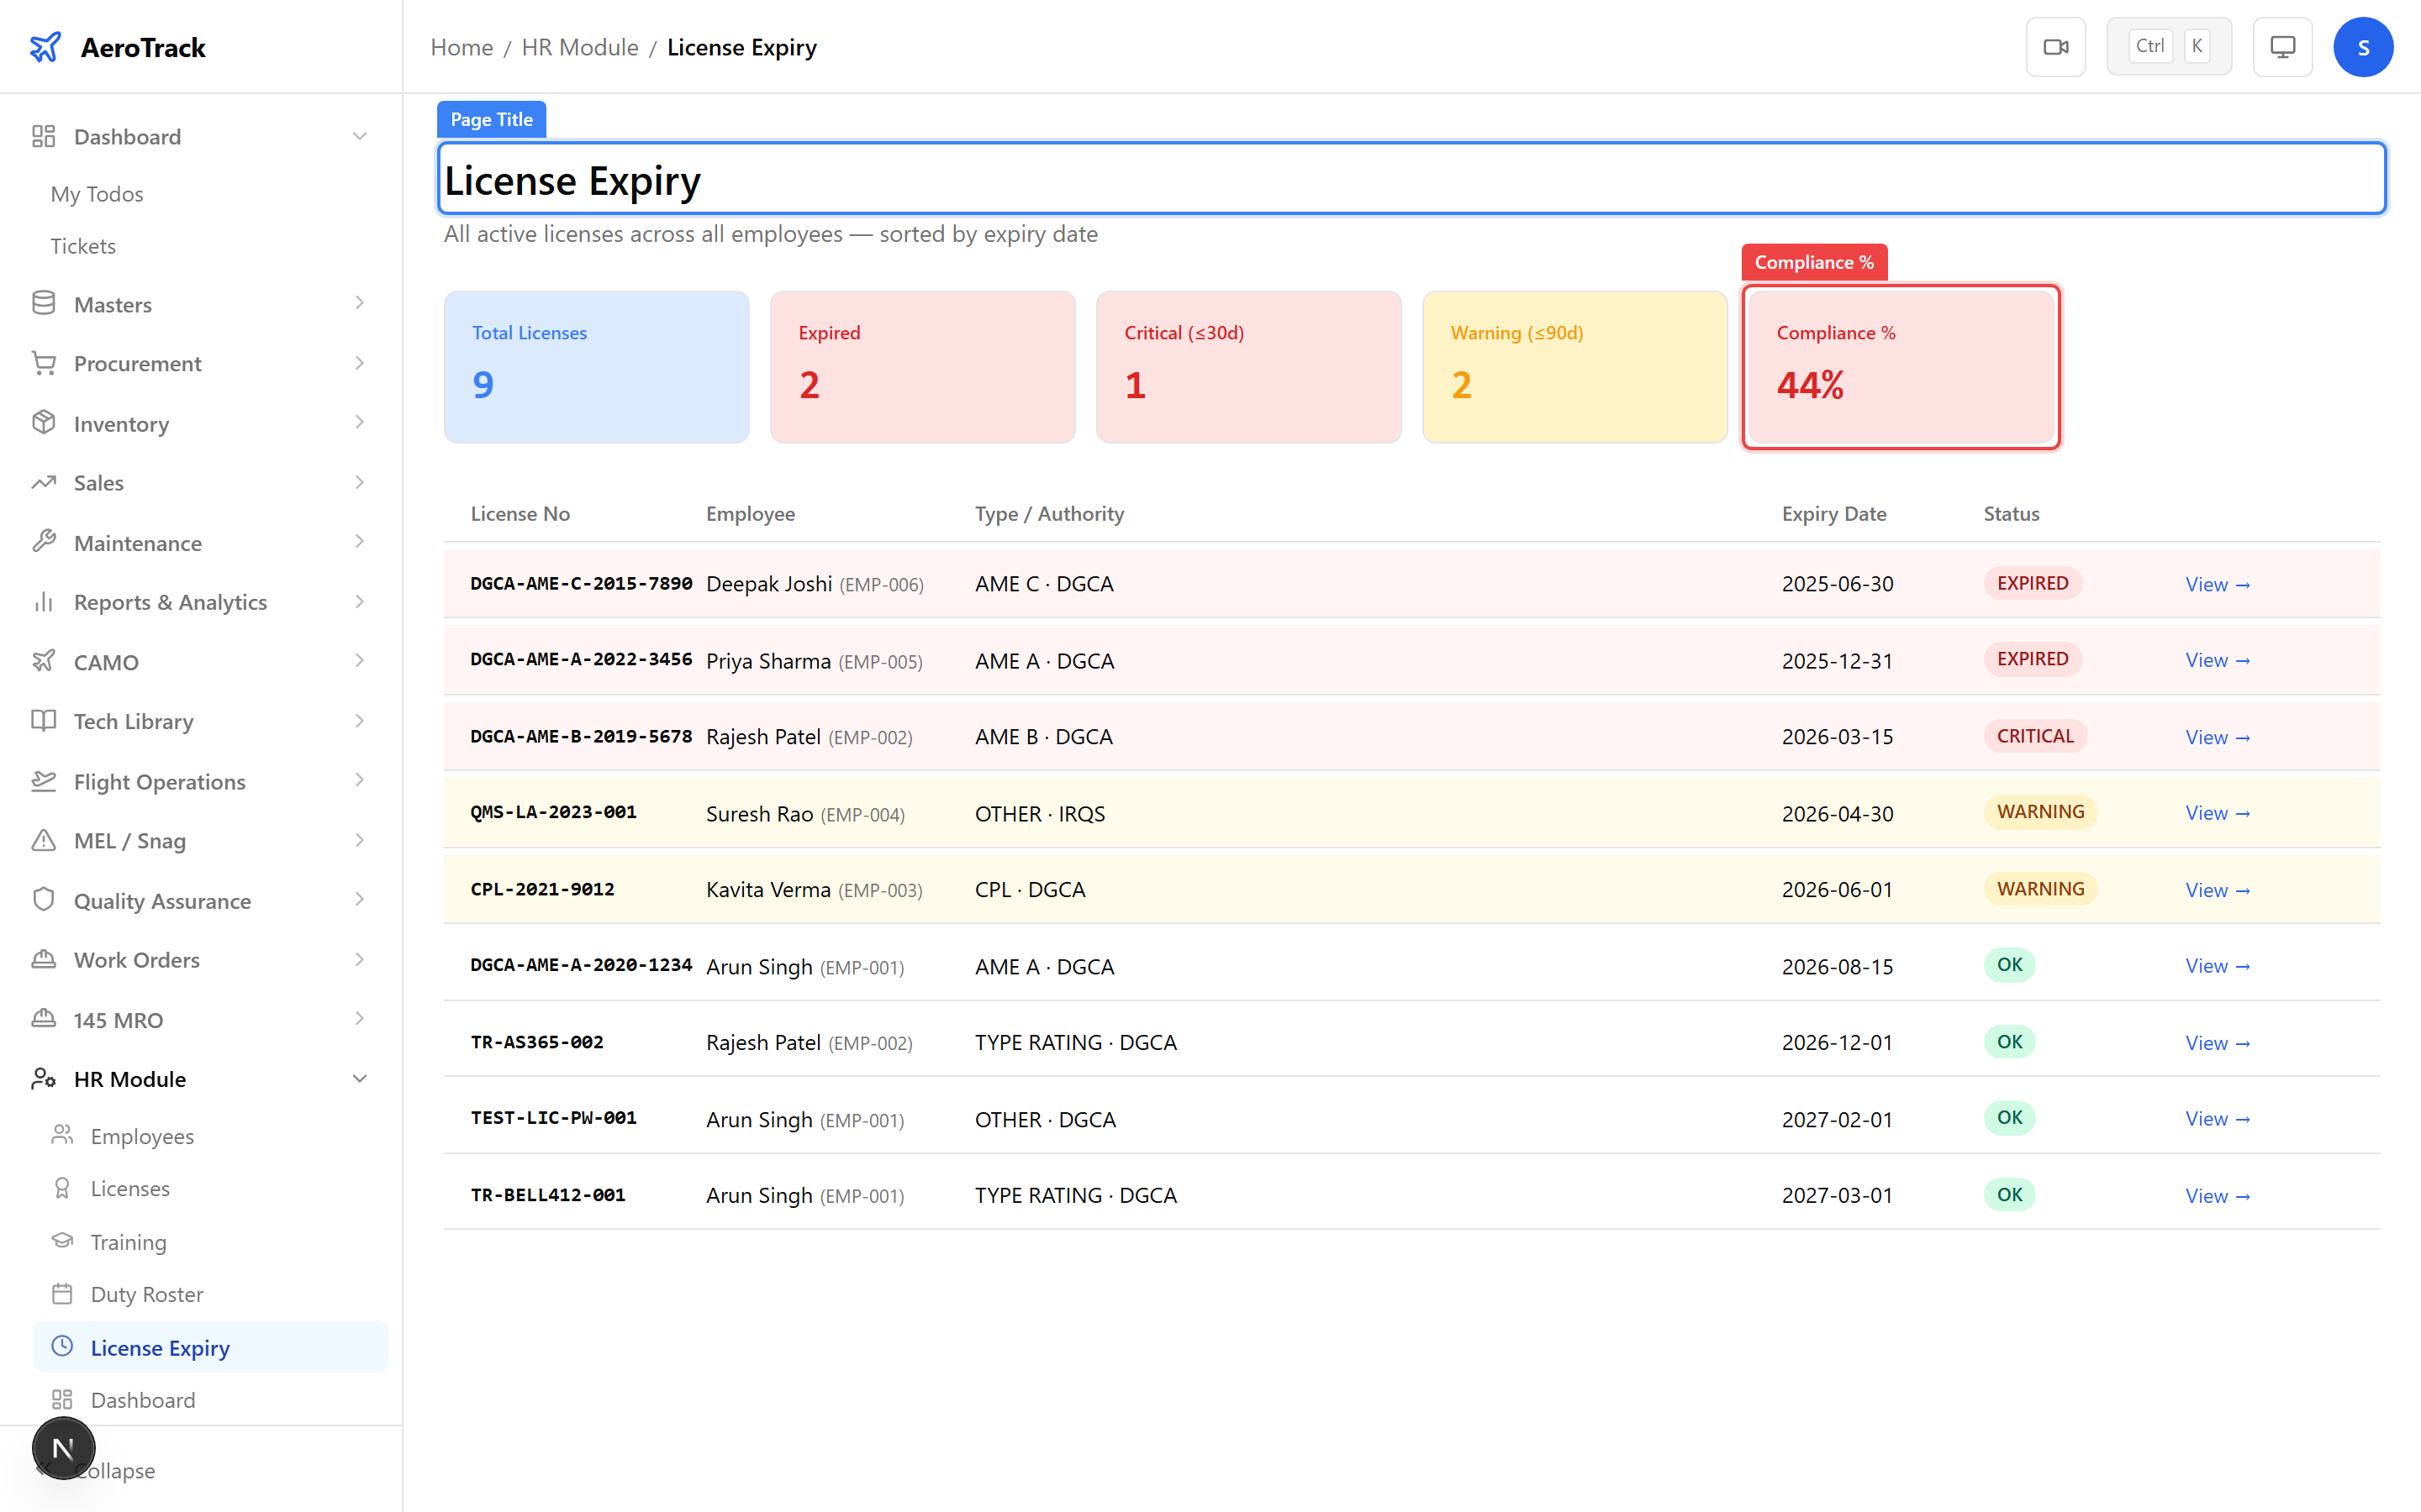
Task: Select the Expired licenses counter card
Action: click(x=921, y=367)
